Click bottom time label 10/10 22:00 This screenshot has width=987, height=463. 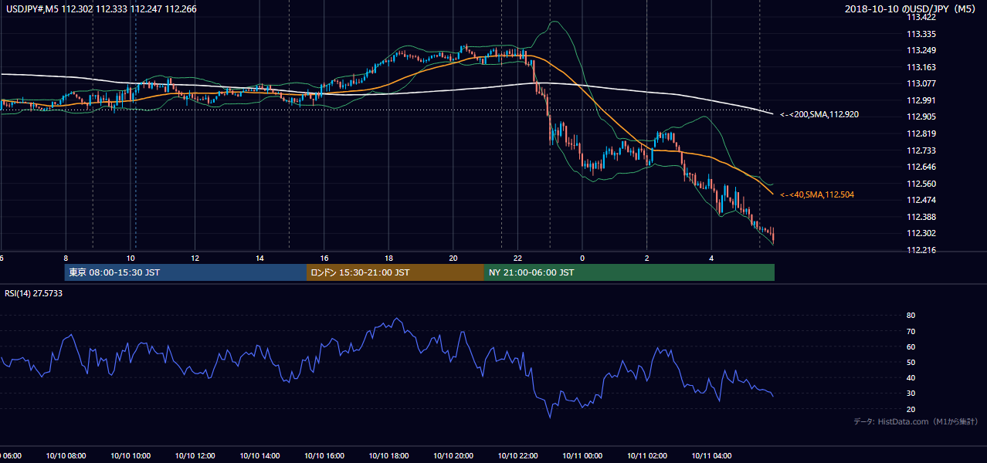coord(517,456)
